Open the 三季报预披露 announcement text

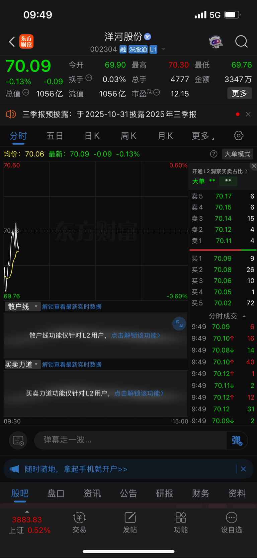[109, 114]
